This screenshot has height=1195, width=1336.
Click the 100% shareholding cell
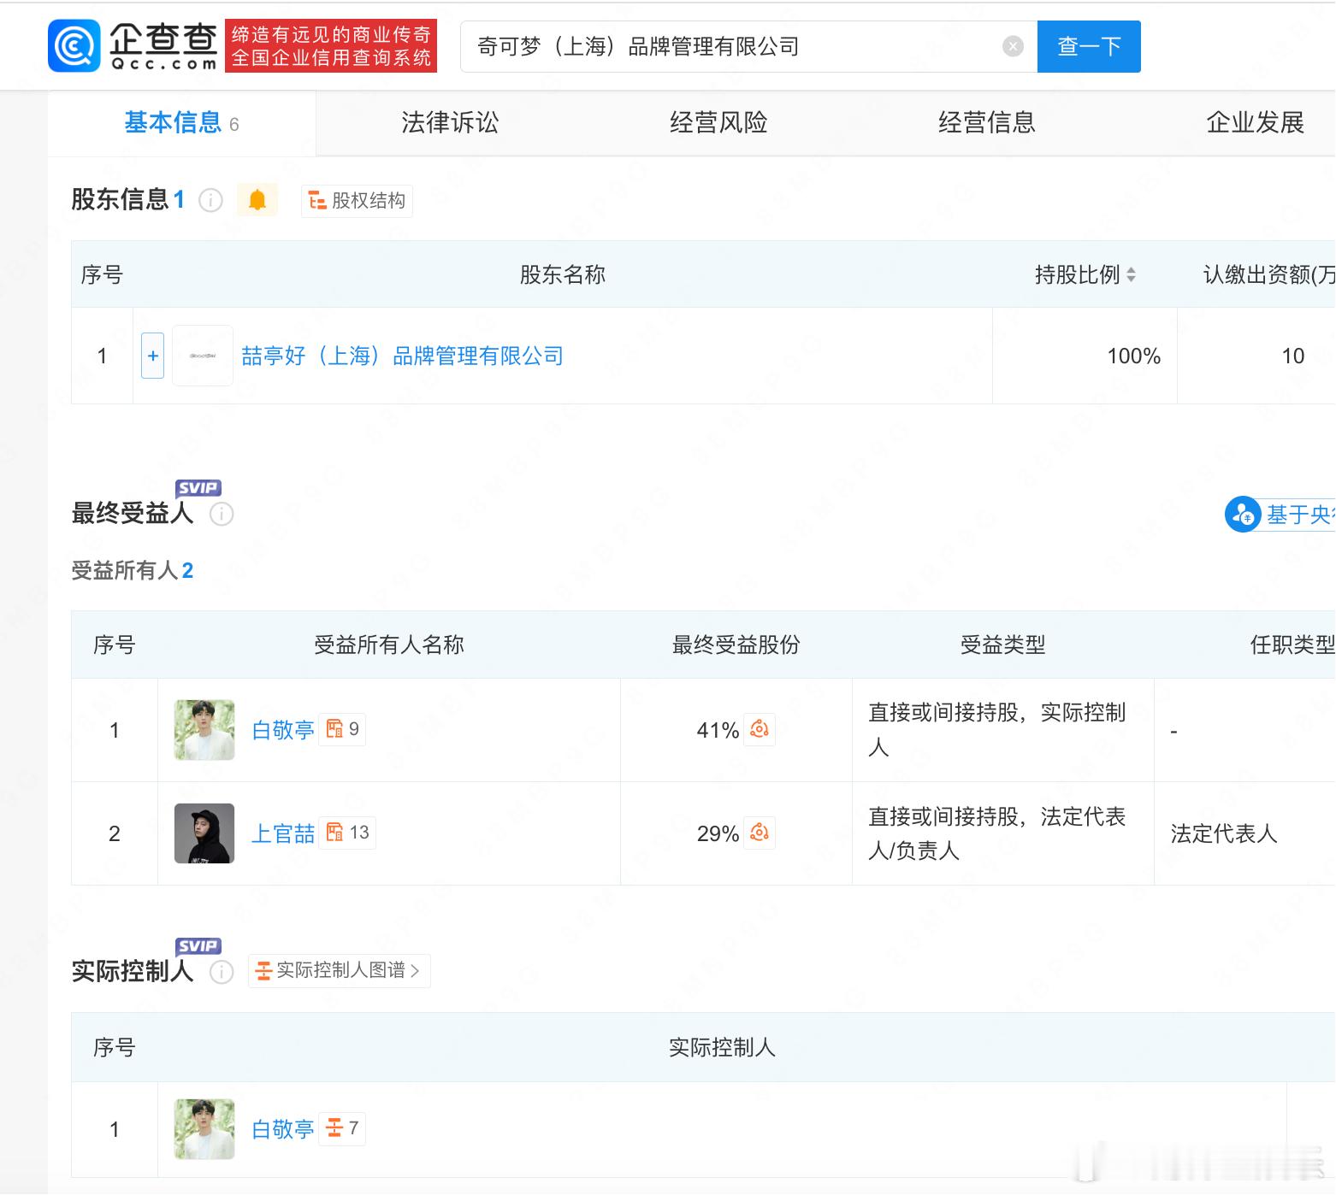coord(1085,356)
